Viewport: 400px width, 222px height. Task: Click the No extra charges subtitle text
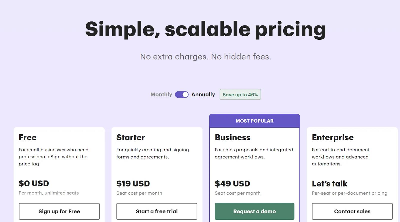[205, 57]
